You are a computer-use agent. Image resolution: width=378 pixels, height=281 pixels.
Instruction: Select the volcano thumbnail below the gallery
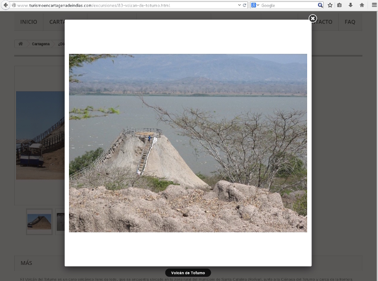[39, 221]
